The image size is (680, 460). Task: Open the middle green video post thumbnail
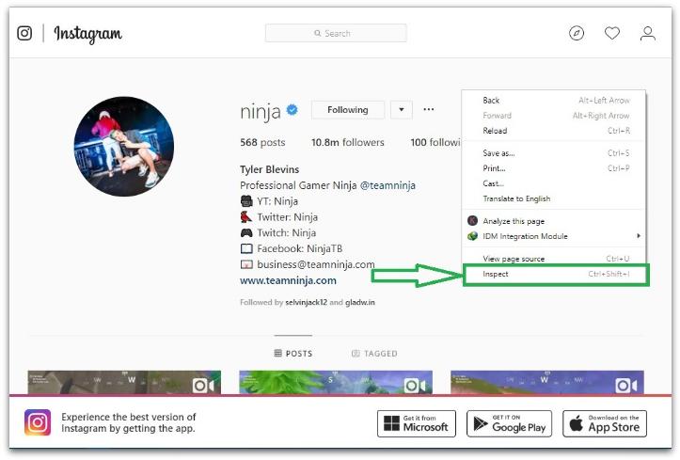[336, 383]
